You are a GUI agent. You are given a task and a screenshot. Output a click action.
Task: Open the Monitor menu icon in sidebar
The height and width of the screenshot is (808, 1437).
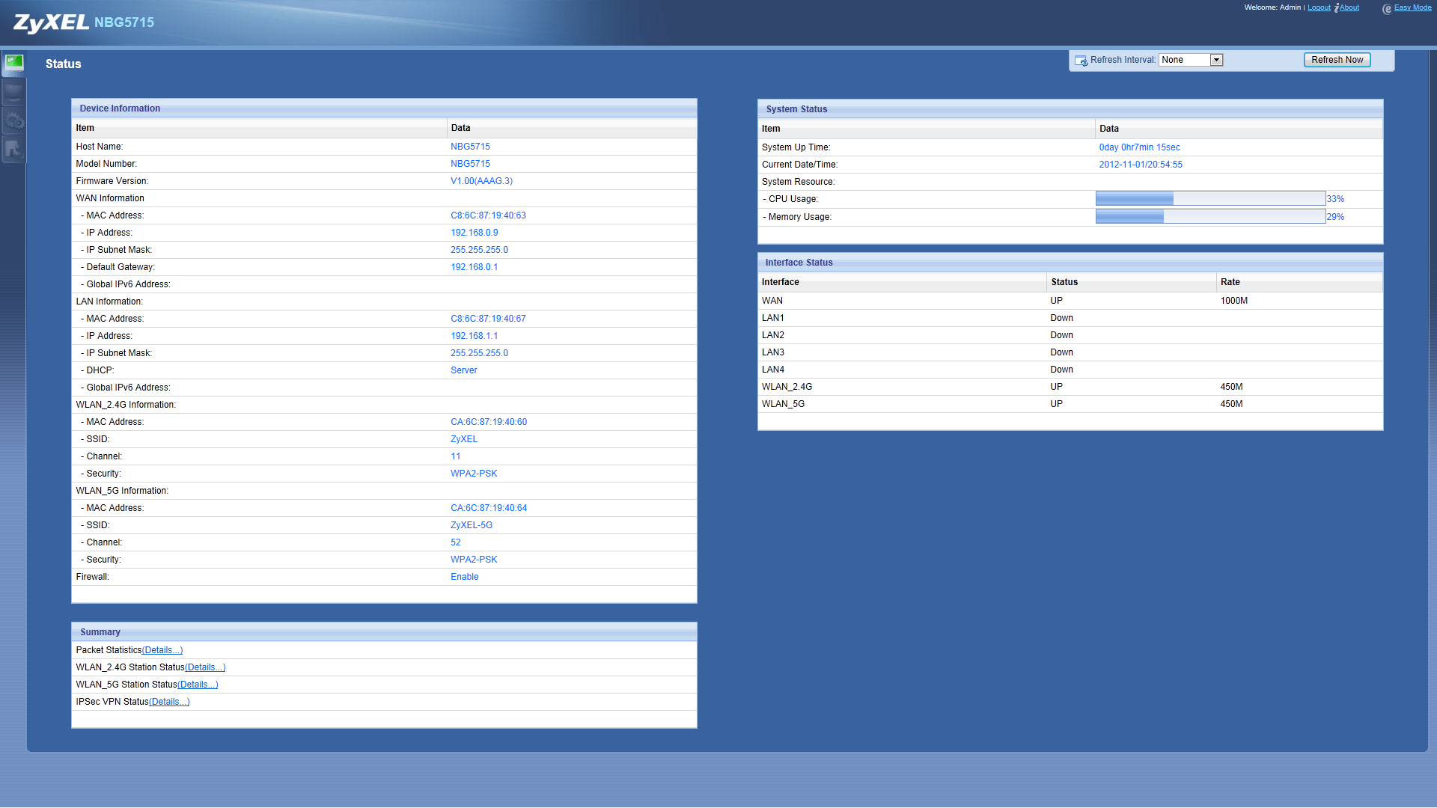14,92
